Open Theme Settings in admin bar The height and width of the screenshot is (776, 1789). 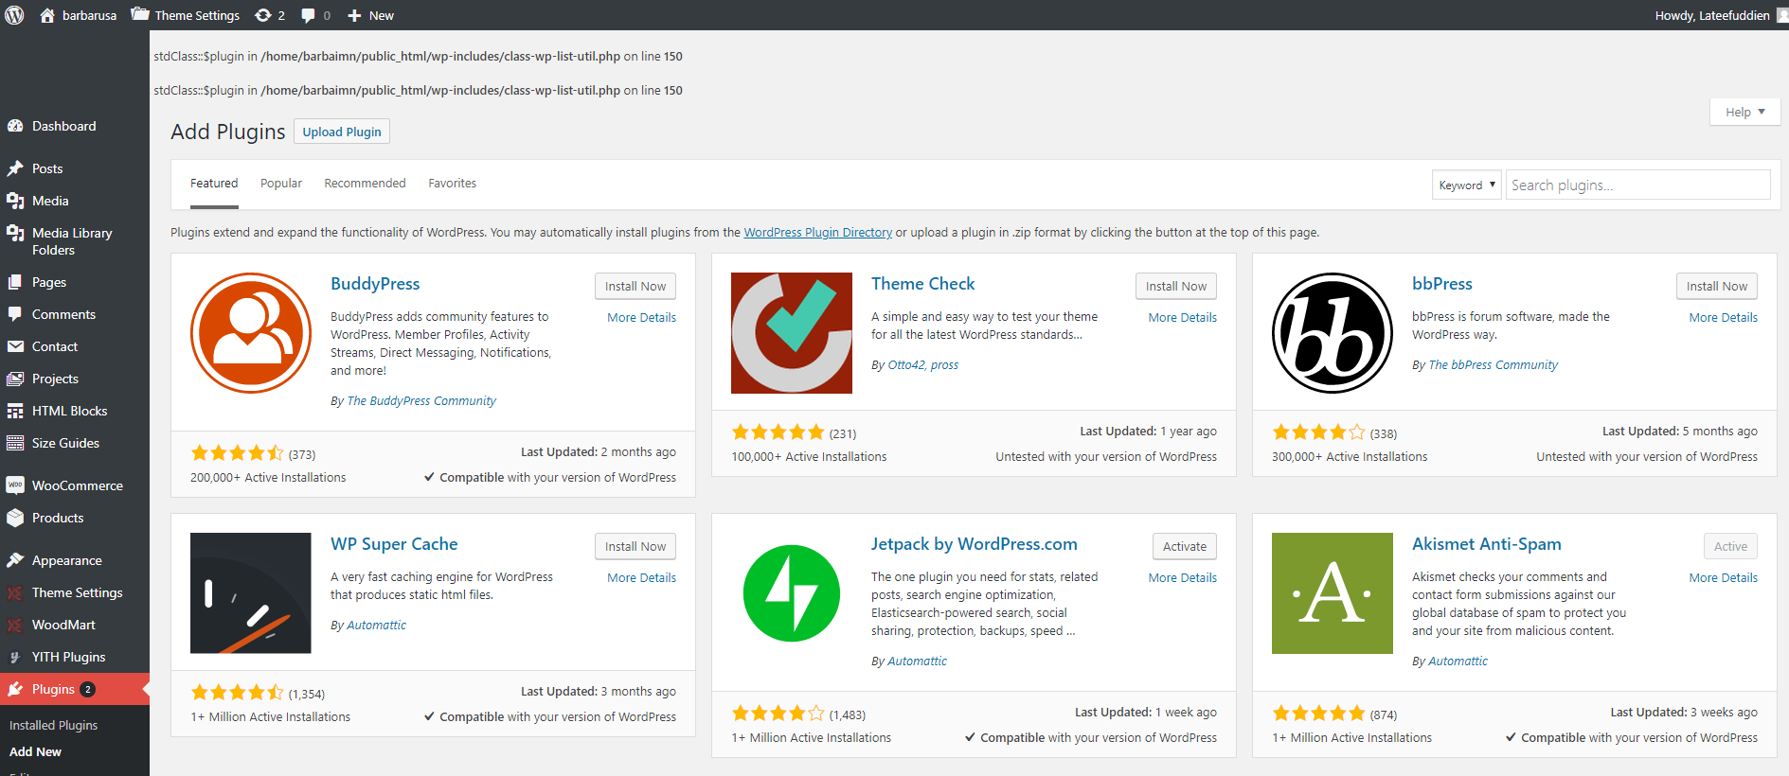tap(186, 15)
